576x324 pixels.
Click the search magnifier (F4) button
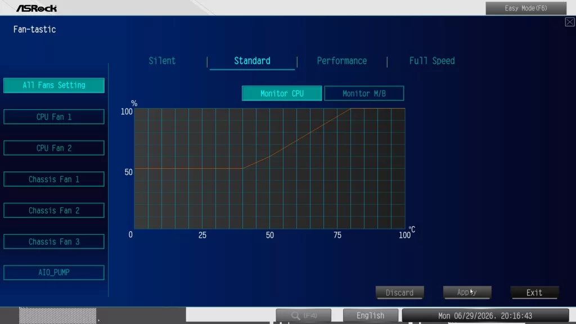pos(303,315)
